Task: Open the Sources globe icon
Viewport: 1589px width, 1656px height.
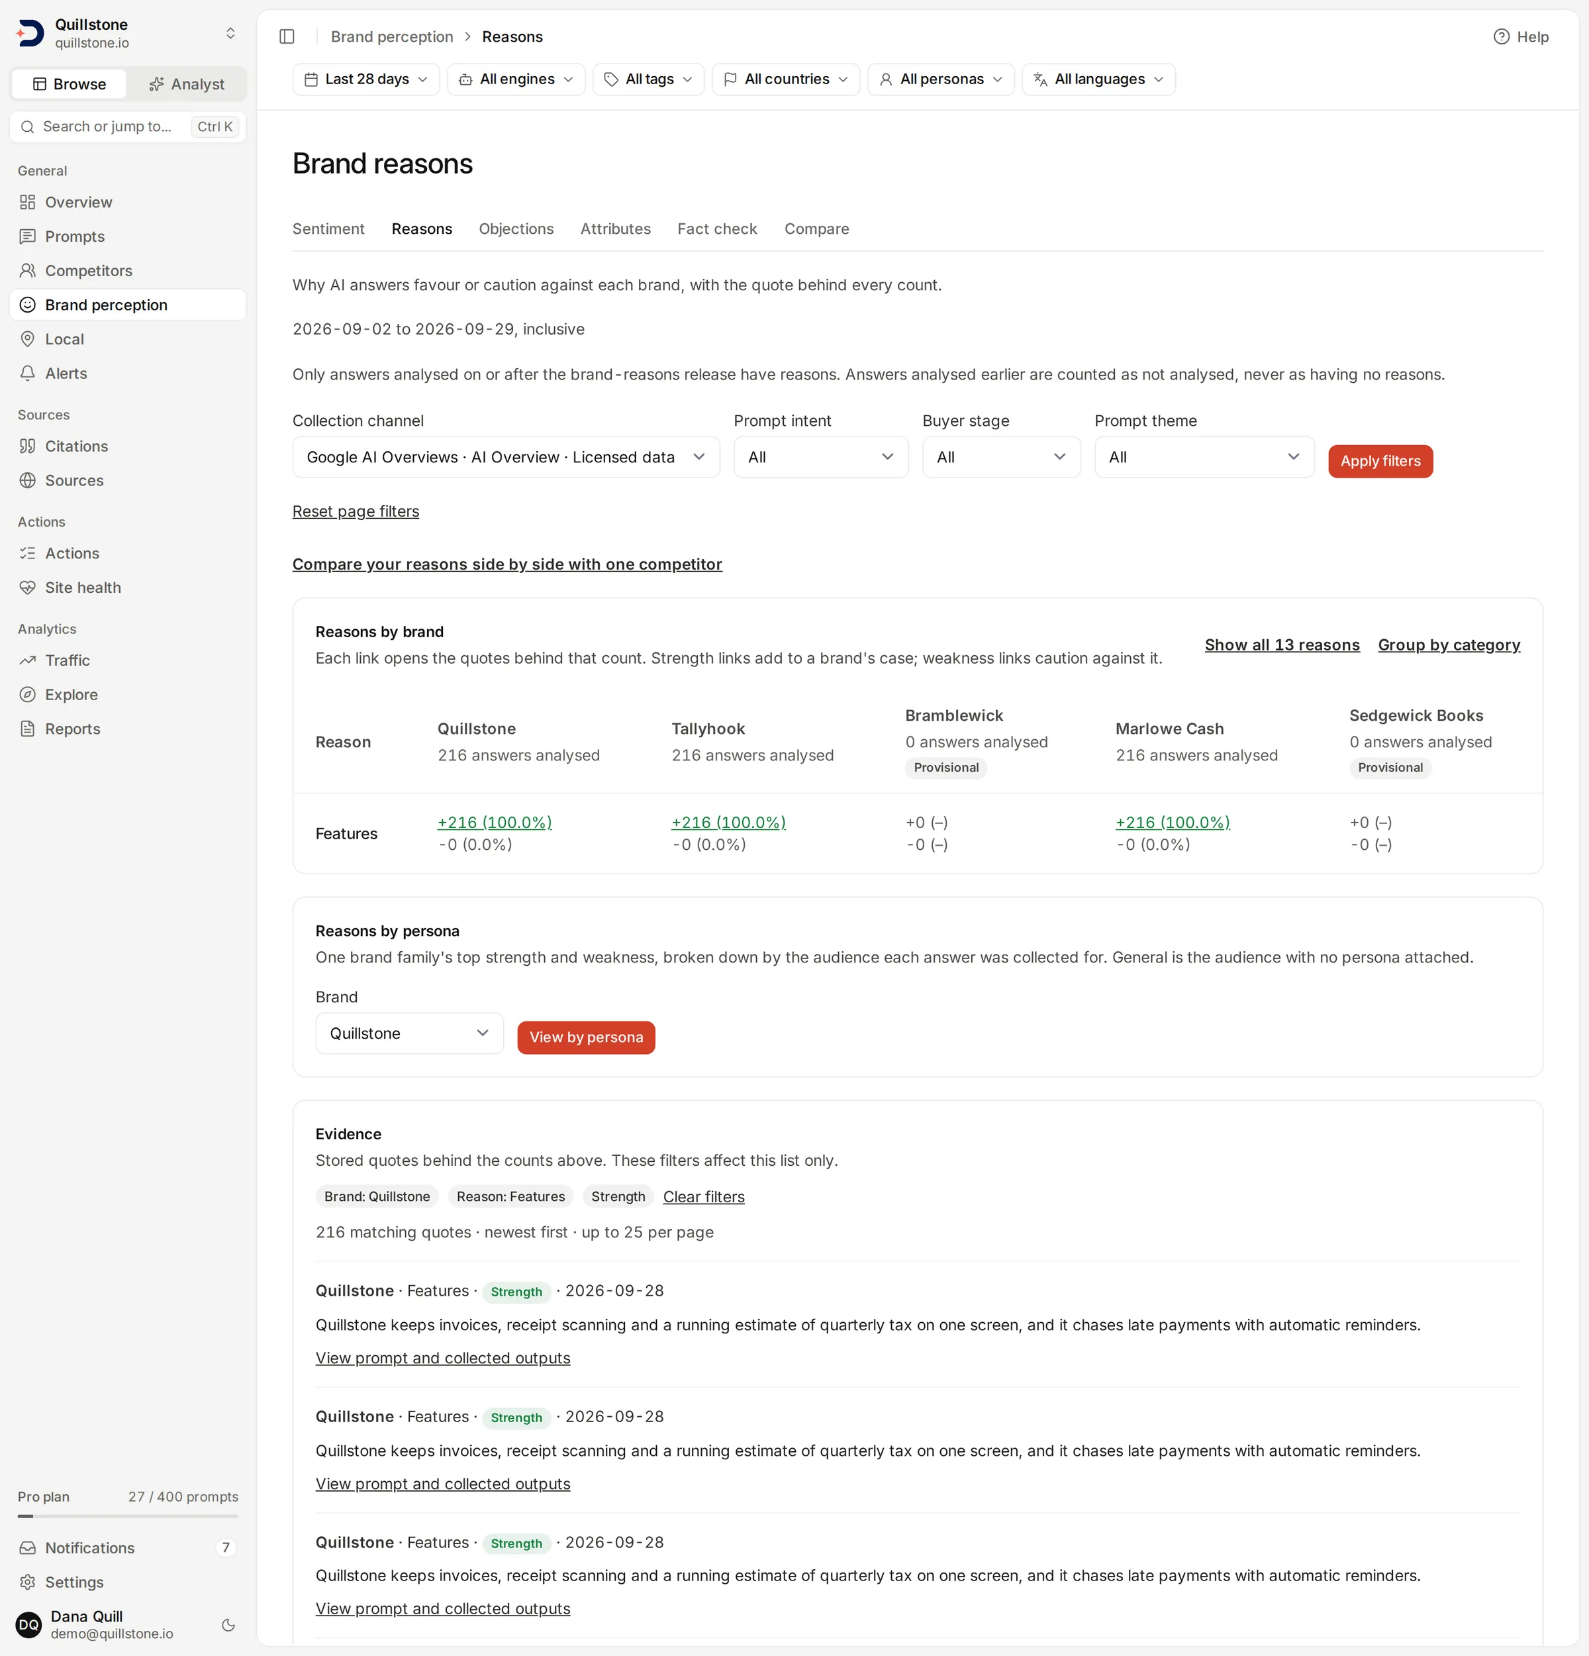Action: 28,481
